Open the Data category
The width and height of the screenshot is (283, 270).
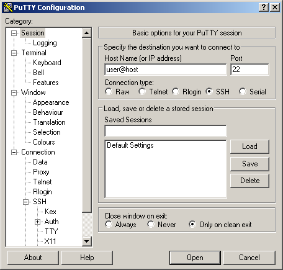(40, 162)
